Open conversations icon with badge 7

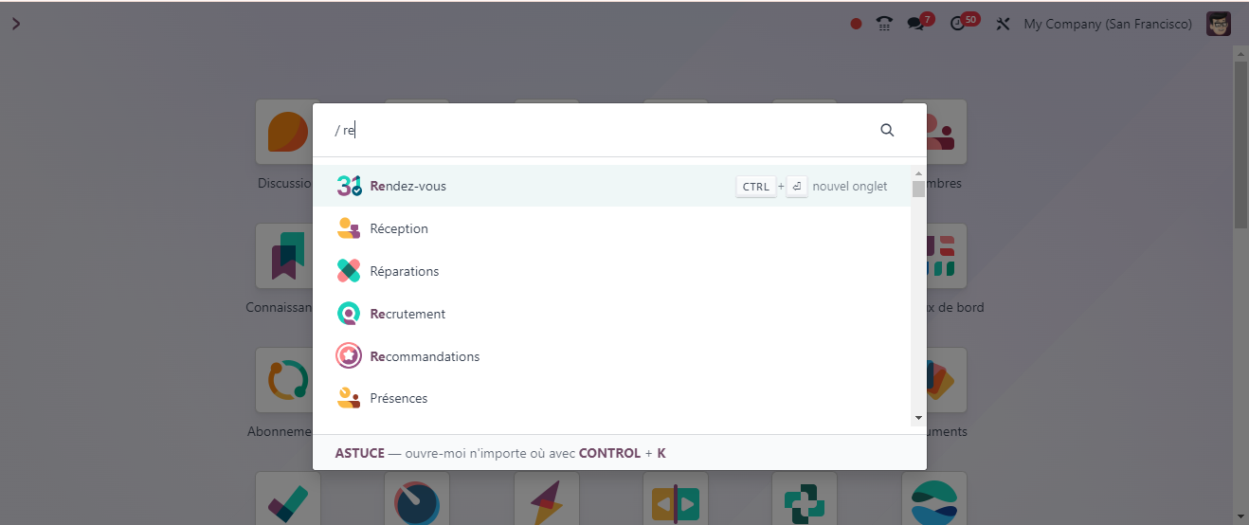tap(915, 24)
